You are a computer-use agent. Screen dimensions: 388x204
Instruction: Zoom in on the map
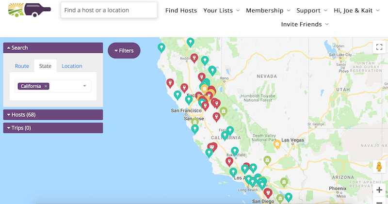[x=379, y=190]
